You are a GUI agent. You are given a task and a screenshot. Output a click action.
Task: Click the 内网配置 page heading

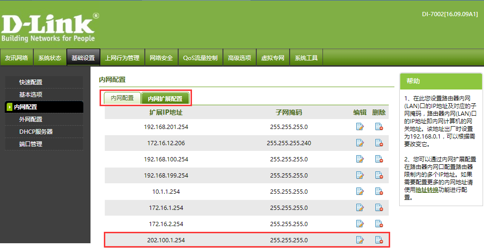pyautogui.click(x=112, y=79)
